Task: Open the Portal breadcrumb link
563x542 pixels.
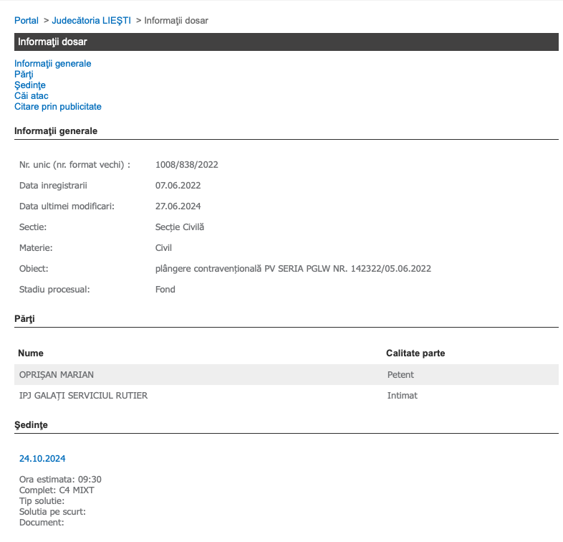Action: (x=27, y=21)
